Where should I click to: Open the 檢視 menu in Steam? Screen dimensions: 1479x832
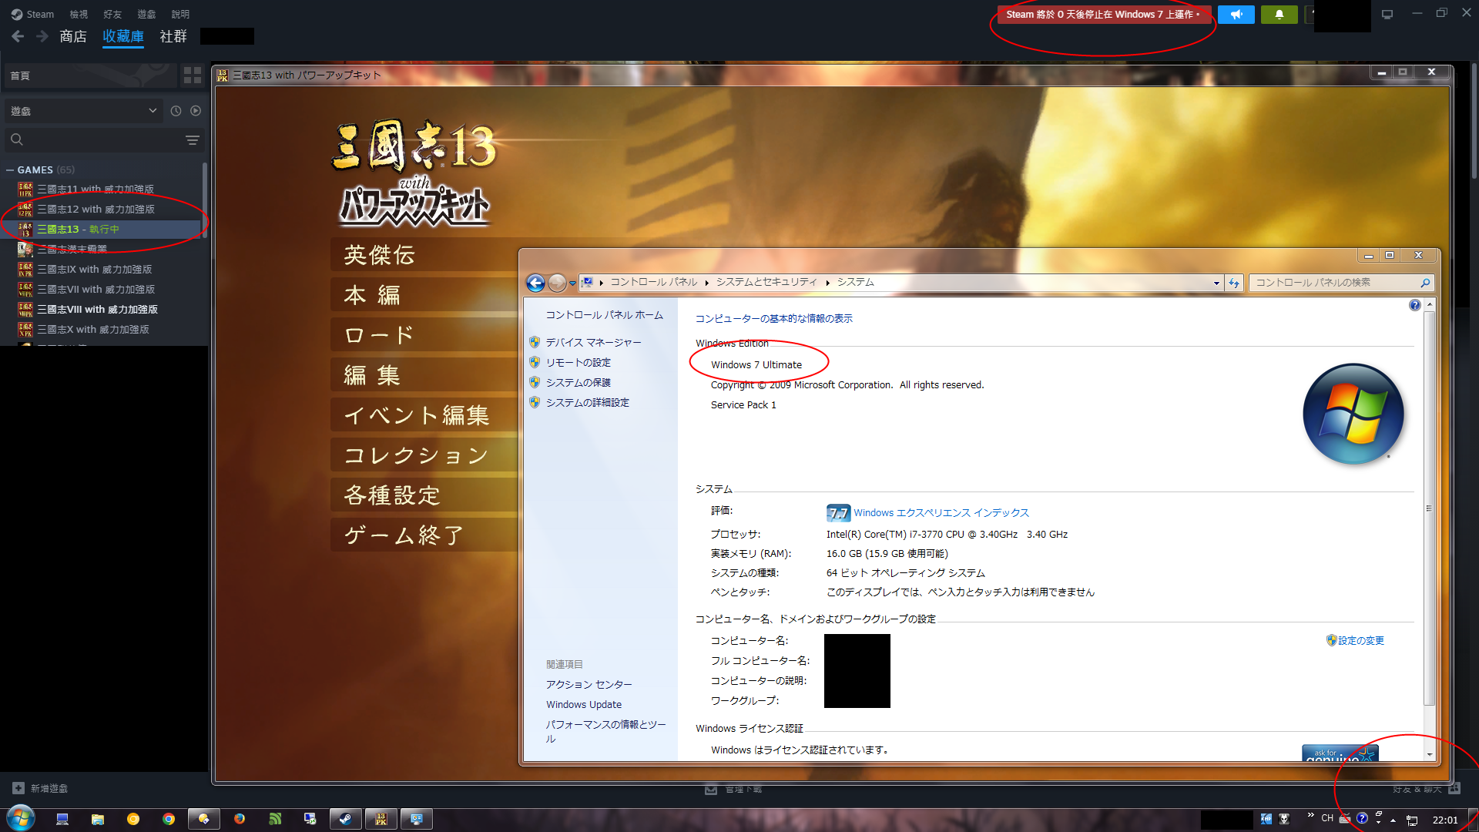pos(79,14)
